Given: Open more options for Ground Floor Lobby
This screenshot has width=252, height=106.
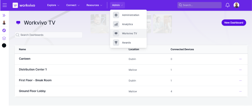Looking at the screenshot, I should click(x=240, y=91).
